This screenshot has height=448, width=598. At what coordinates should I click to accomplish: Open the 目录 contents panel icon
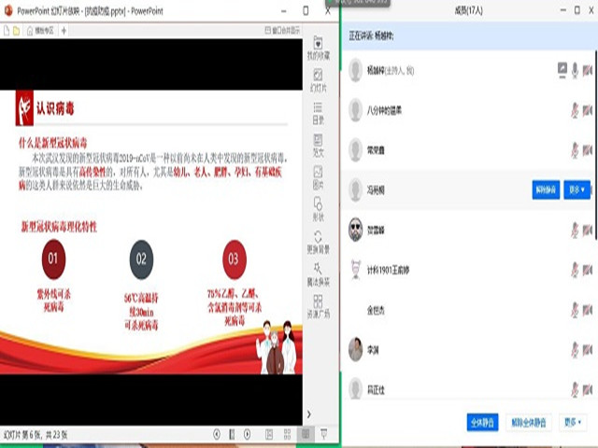[x=318, y=111]
